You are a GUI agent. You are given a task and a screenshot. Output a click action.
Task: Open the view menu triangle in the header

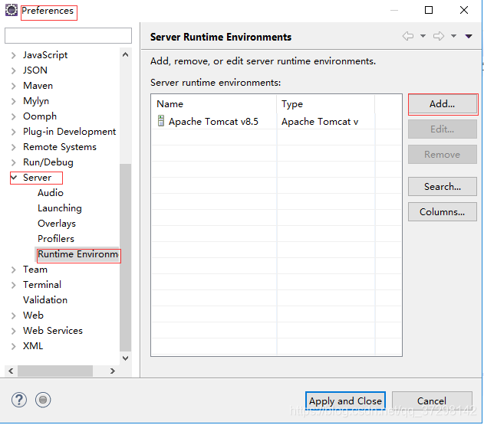click(469, 36)
